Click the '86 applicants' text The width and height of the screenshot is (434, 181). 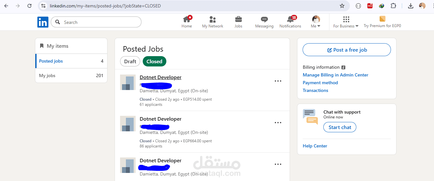tap(151, 146)
